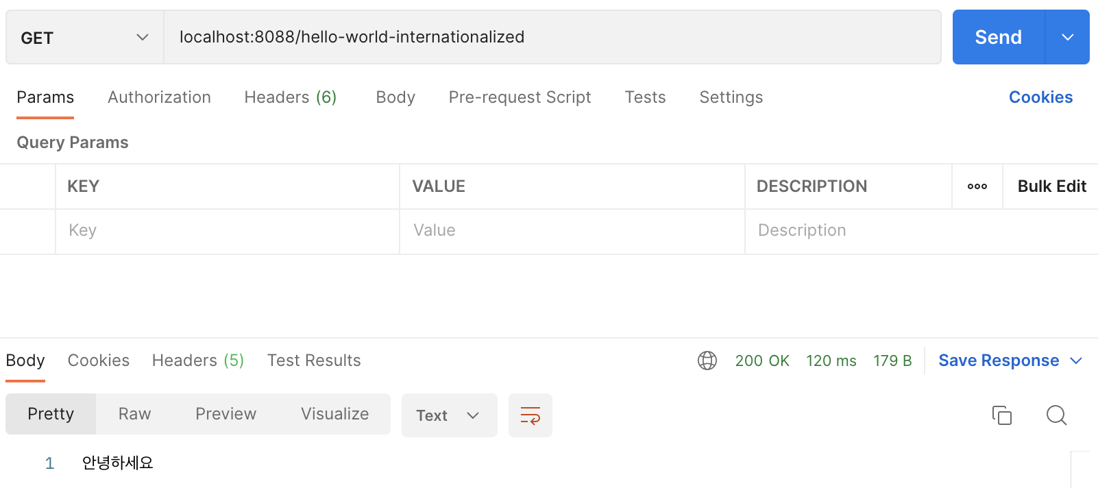The image size is (1098, 488).
Task: Open the Authorization tab
Action: (159, 97)
